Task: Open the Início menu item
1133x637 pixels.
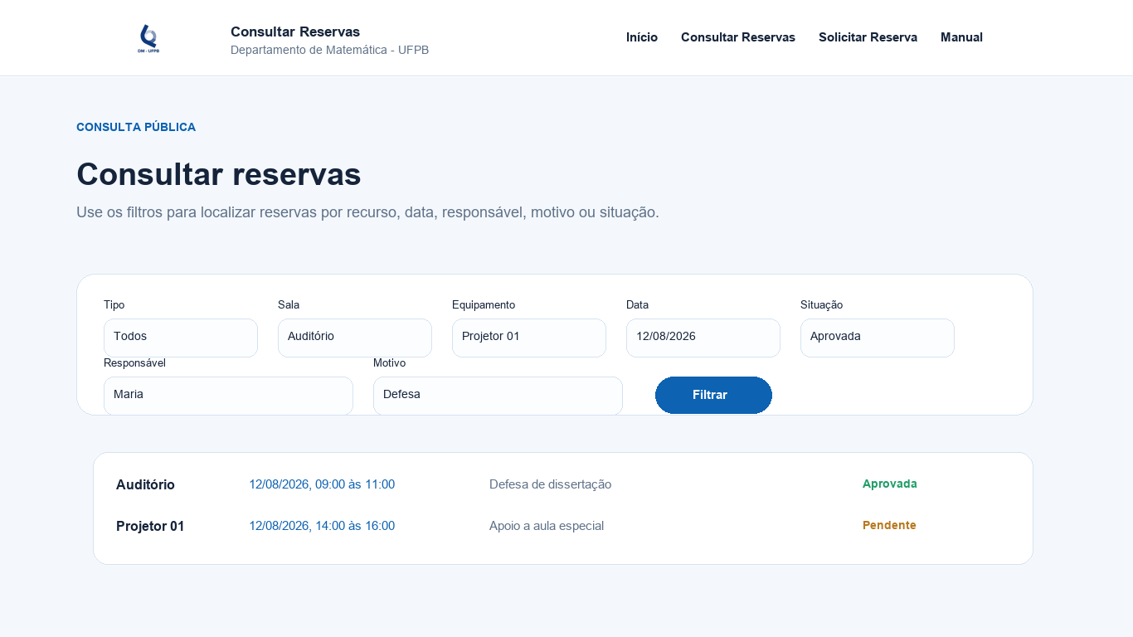Action: 642,37
